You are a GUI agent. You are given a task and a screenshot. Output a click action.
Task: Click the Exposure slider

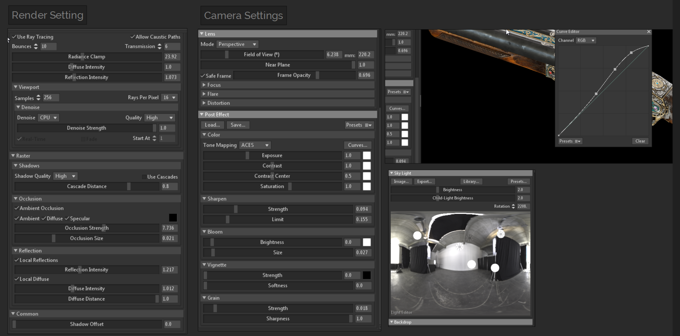272,155
